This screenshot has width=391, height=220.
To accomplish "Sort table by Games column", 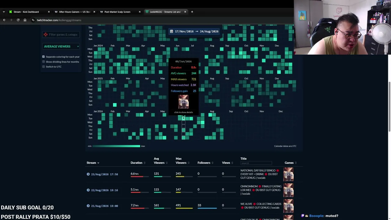I will click(x=291, y=163).
